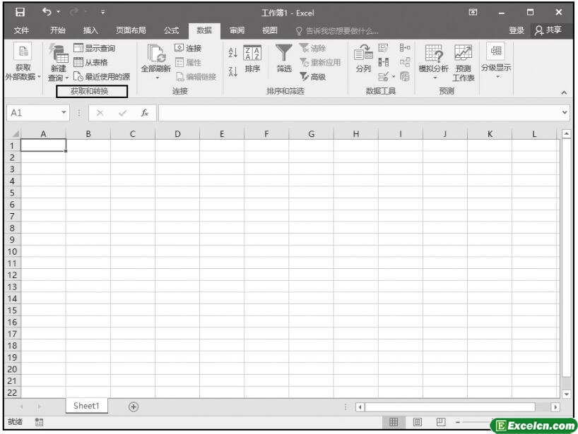578x434 pixels.
Task: Open New Query (新建查询)
Action: [x=58, y=62]
